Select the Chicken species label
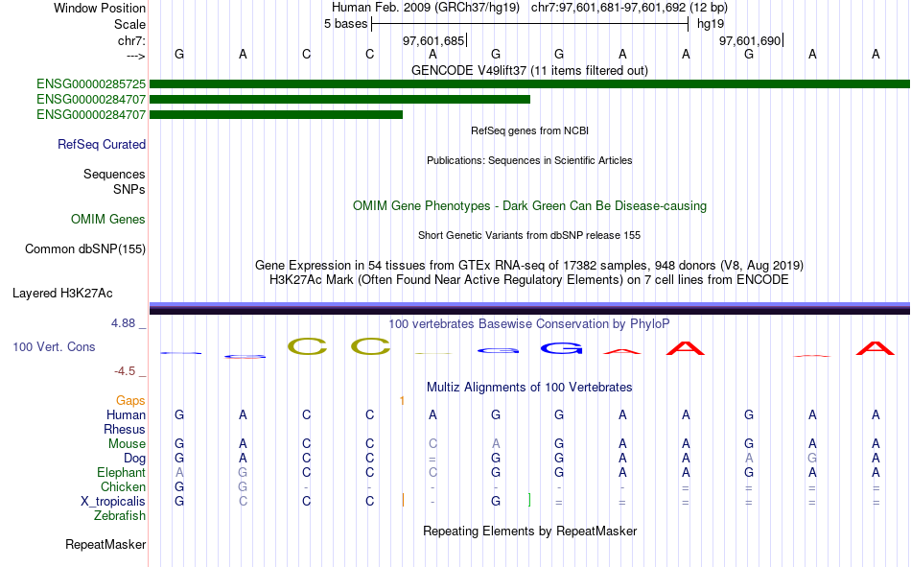Image resolution: width=911 pixels, height=567 pixels. [123, 486]
